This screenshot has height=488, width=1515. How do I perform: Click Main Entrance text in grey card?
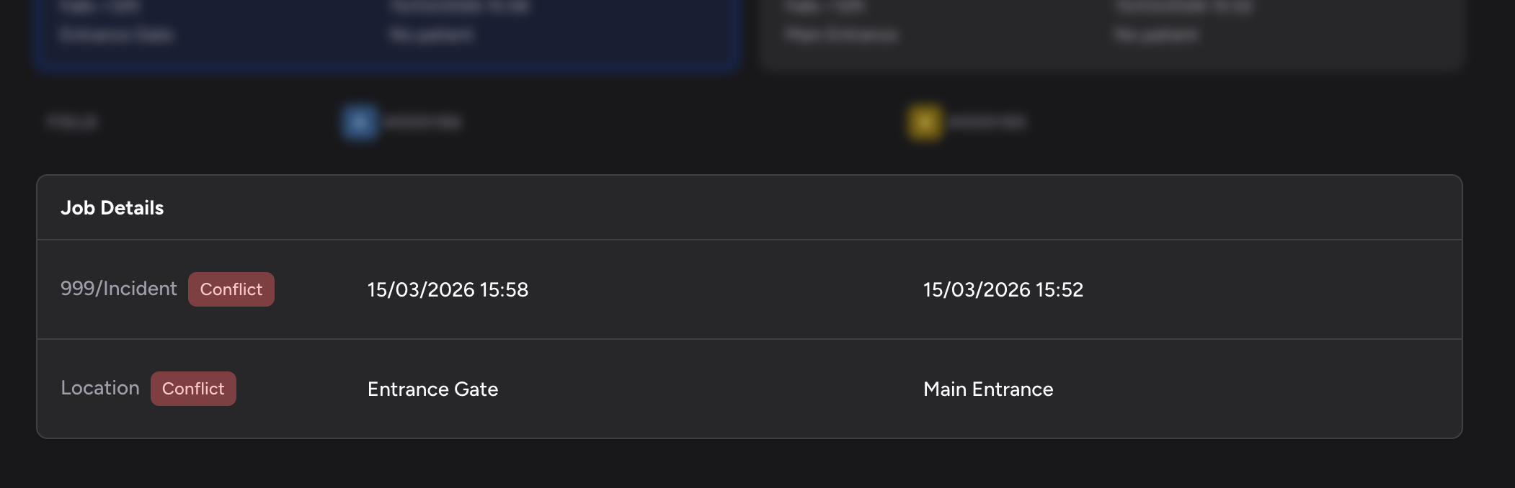841,35
